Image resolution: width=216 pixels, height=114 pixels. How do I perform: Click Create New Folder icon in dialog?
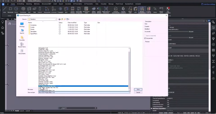pyautogui.click(x=65, y=19)
